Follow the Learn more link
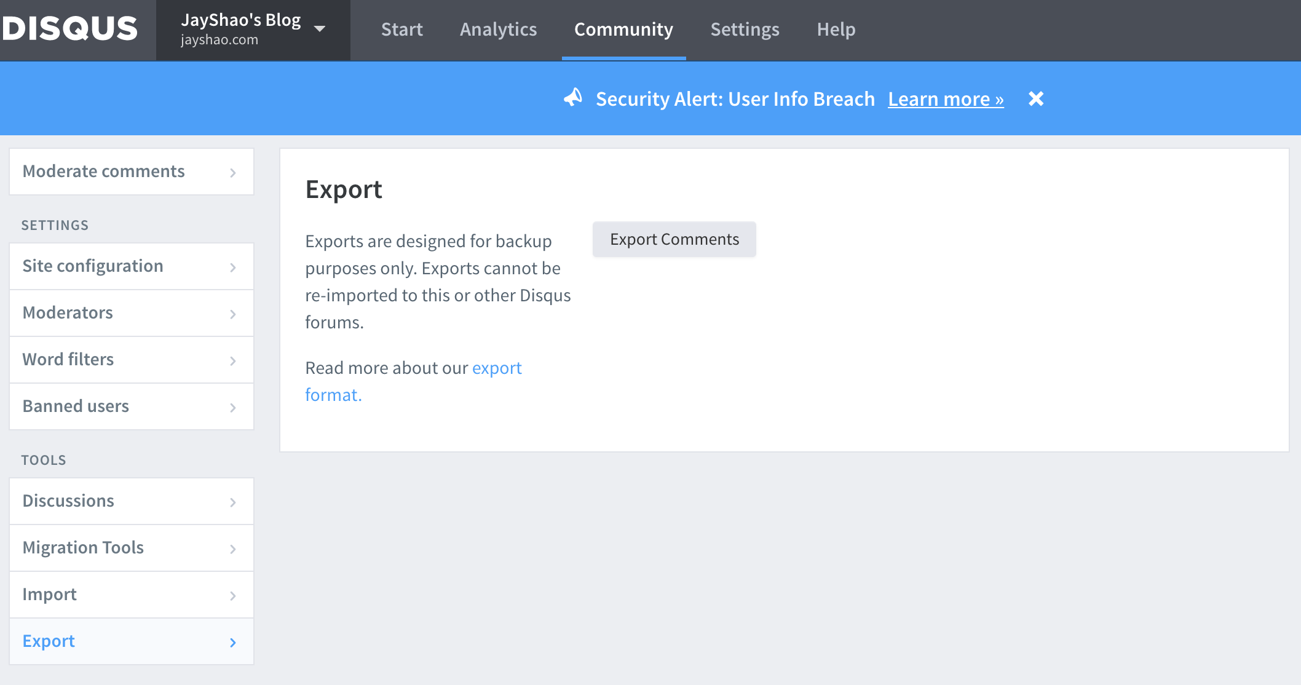Image resolution: width=1301 pixels, height=685 pixels. click(946, 99)
